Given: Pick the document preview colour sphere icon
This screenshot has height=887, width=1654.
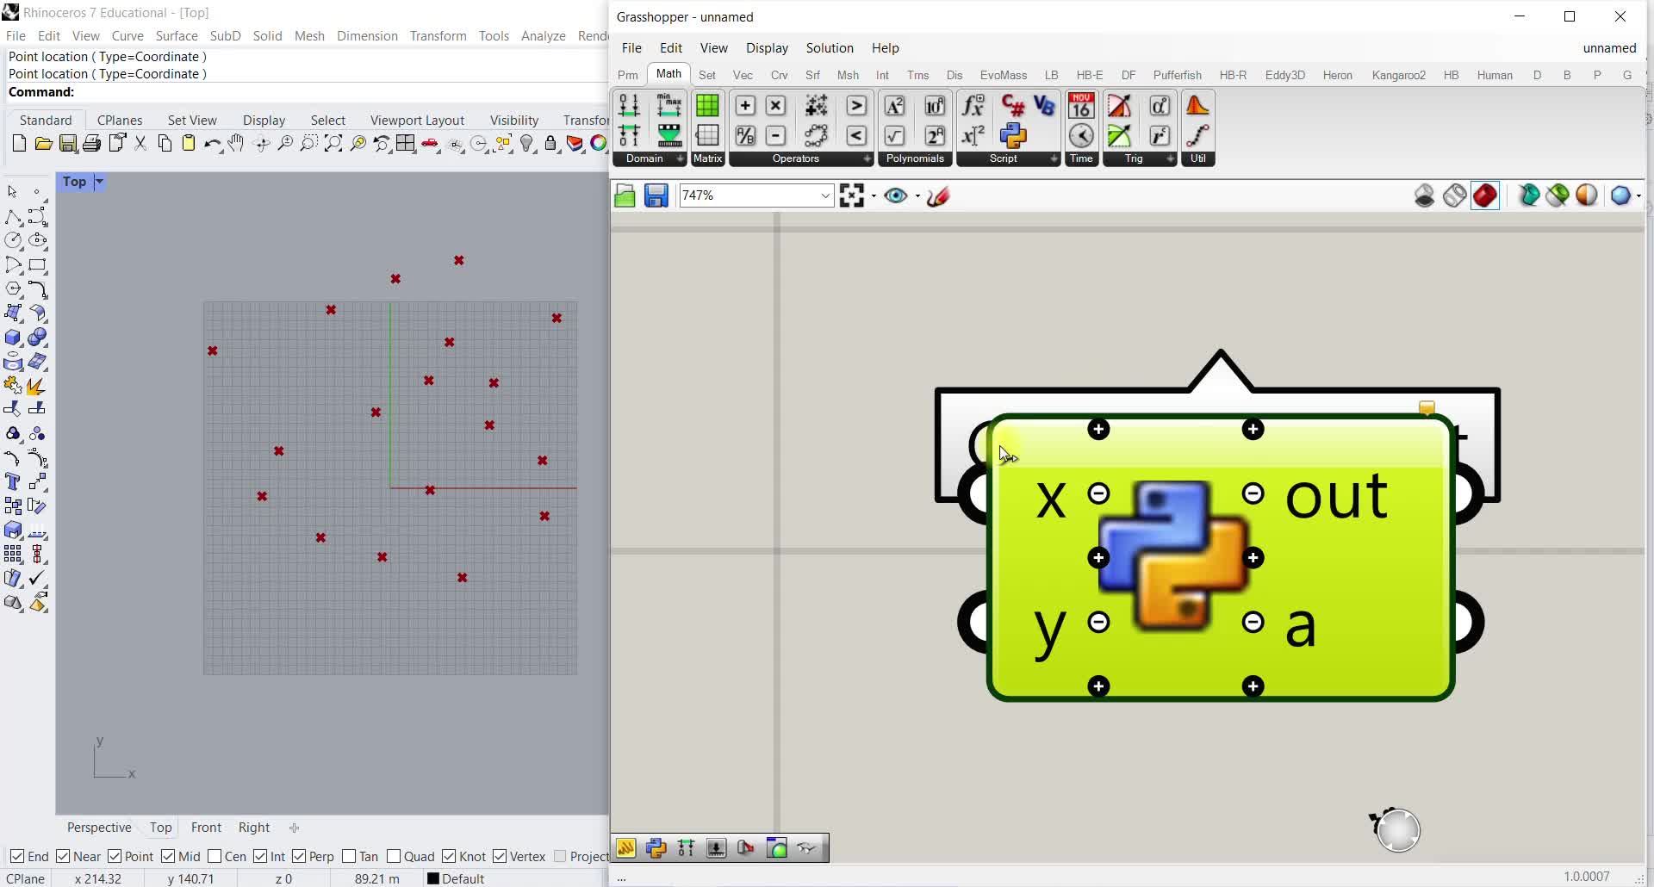Looking at the screenshot, I should (x=1587, y=196).
